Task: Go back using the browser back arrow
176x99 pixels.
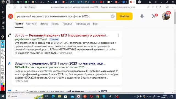Action: pyautogui.click(x=9, y=7)
